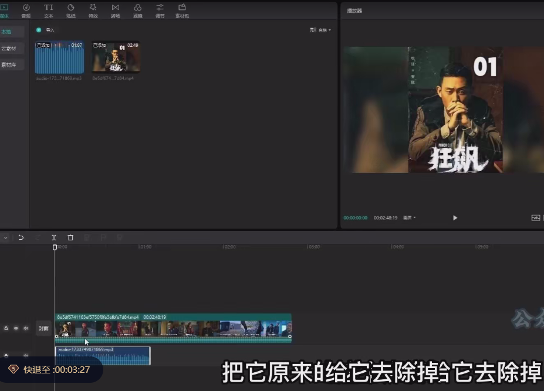This screenshot has height=391, width=544.
Task: Click the timeline ruler to move the playhead
Action: 176,247
